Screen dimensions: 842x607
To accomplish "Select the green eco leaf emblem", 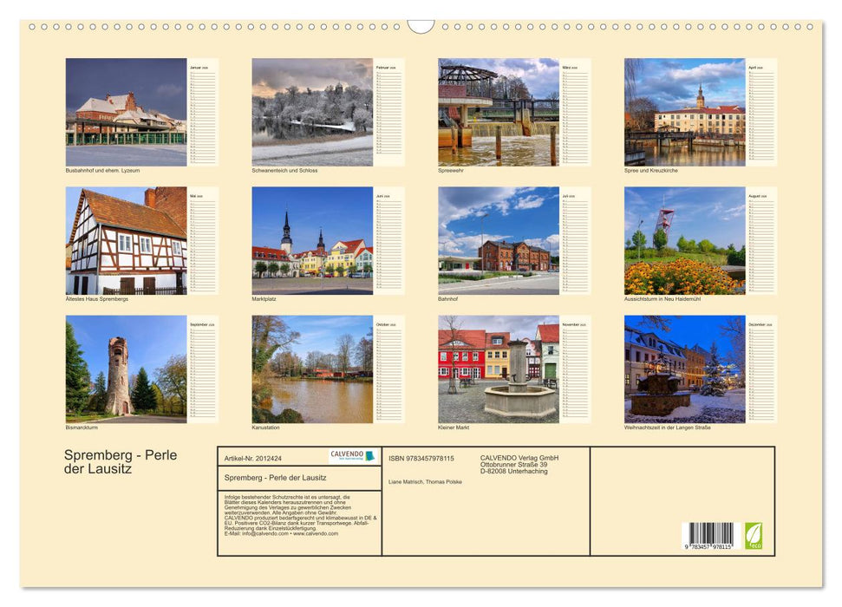I will pos(755,535).
